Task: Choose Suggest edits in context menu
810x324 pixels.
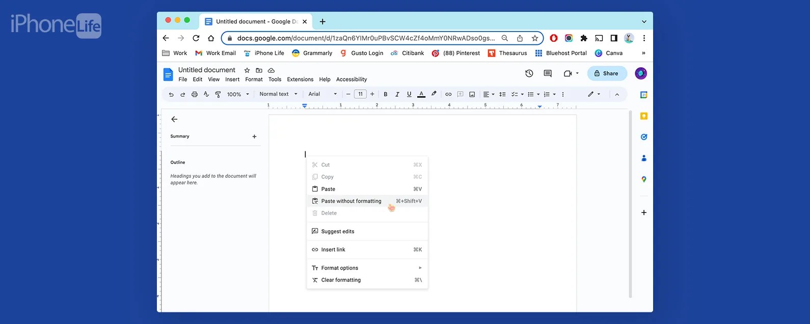Action: [x=367, y=231]
